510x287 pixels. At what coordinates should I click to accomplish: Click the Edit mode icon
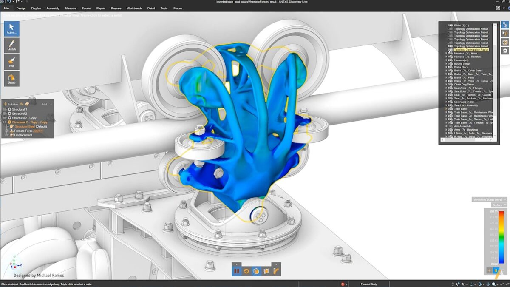11,62
